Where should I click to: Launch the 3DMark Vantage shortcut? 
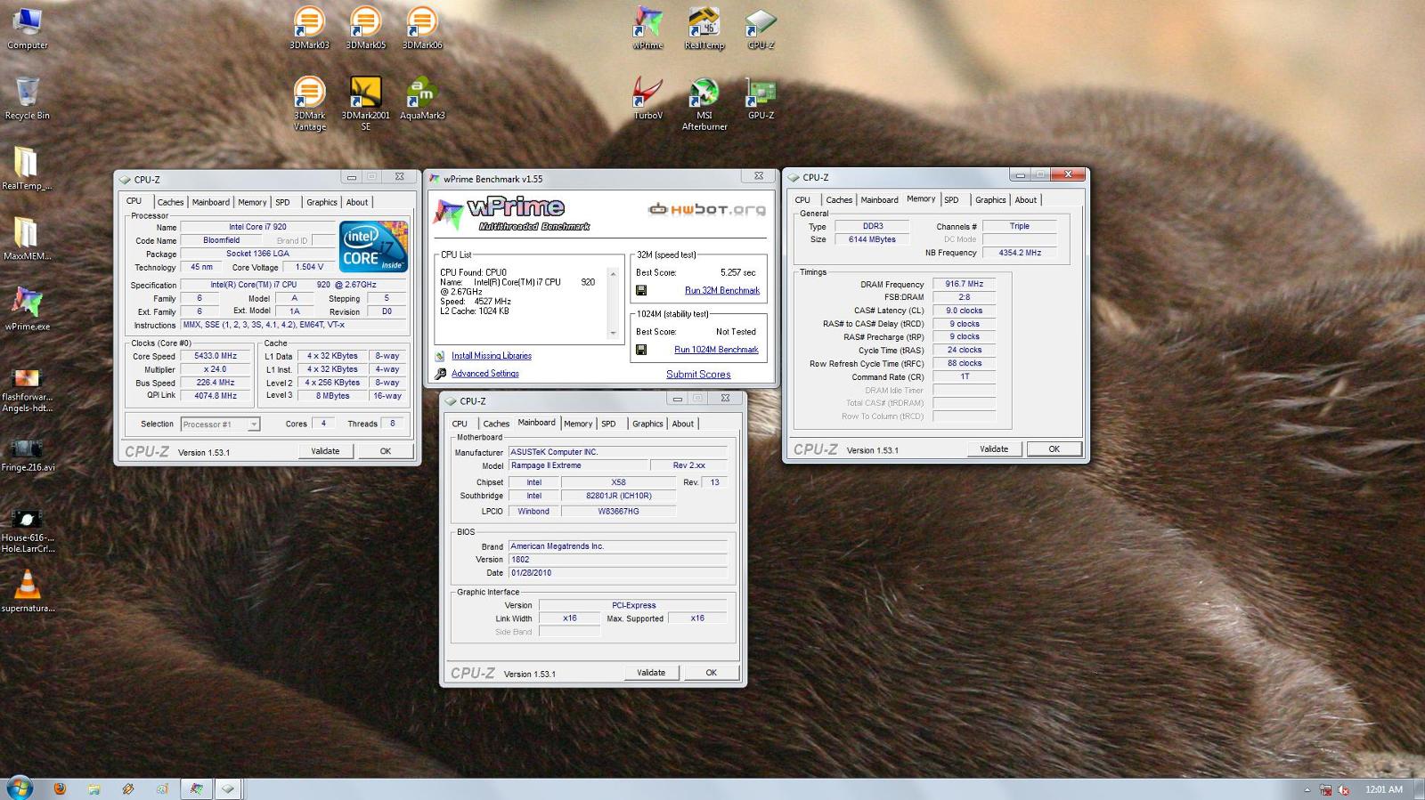point(309,103)
